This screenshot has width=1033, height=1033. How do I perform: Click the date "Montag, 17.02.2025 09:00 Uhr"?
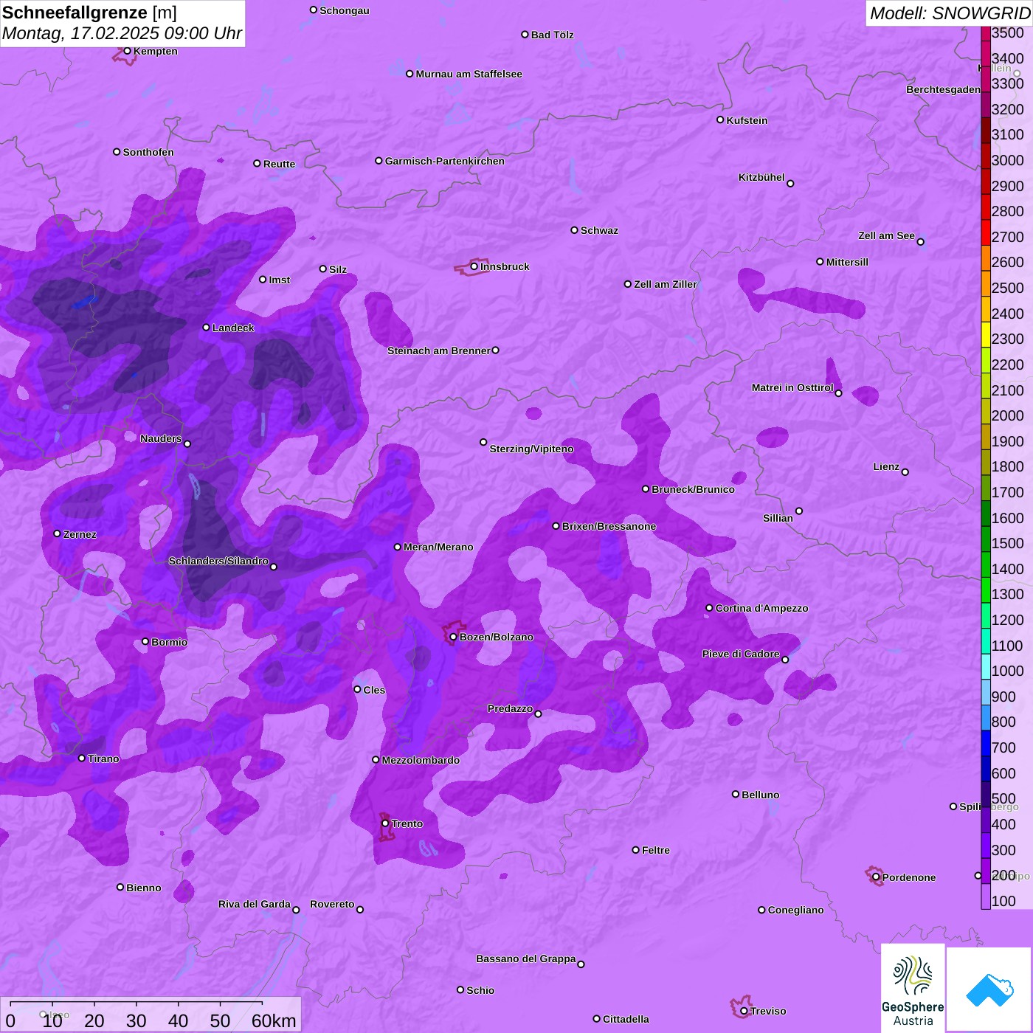(x=122, y=33)
